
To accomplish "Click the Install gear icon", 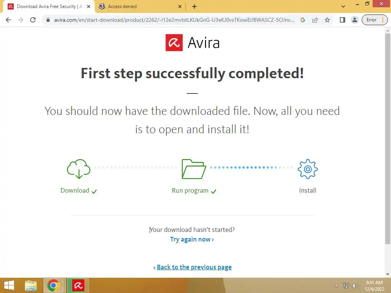I will (x=308, y=169).
